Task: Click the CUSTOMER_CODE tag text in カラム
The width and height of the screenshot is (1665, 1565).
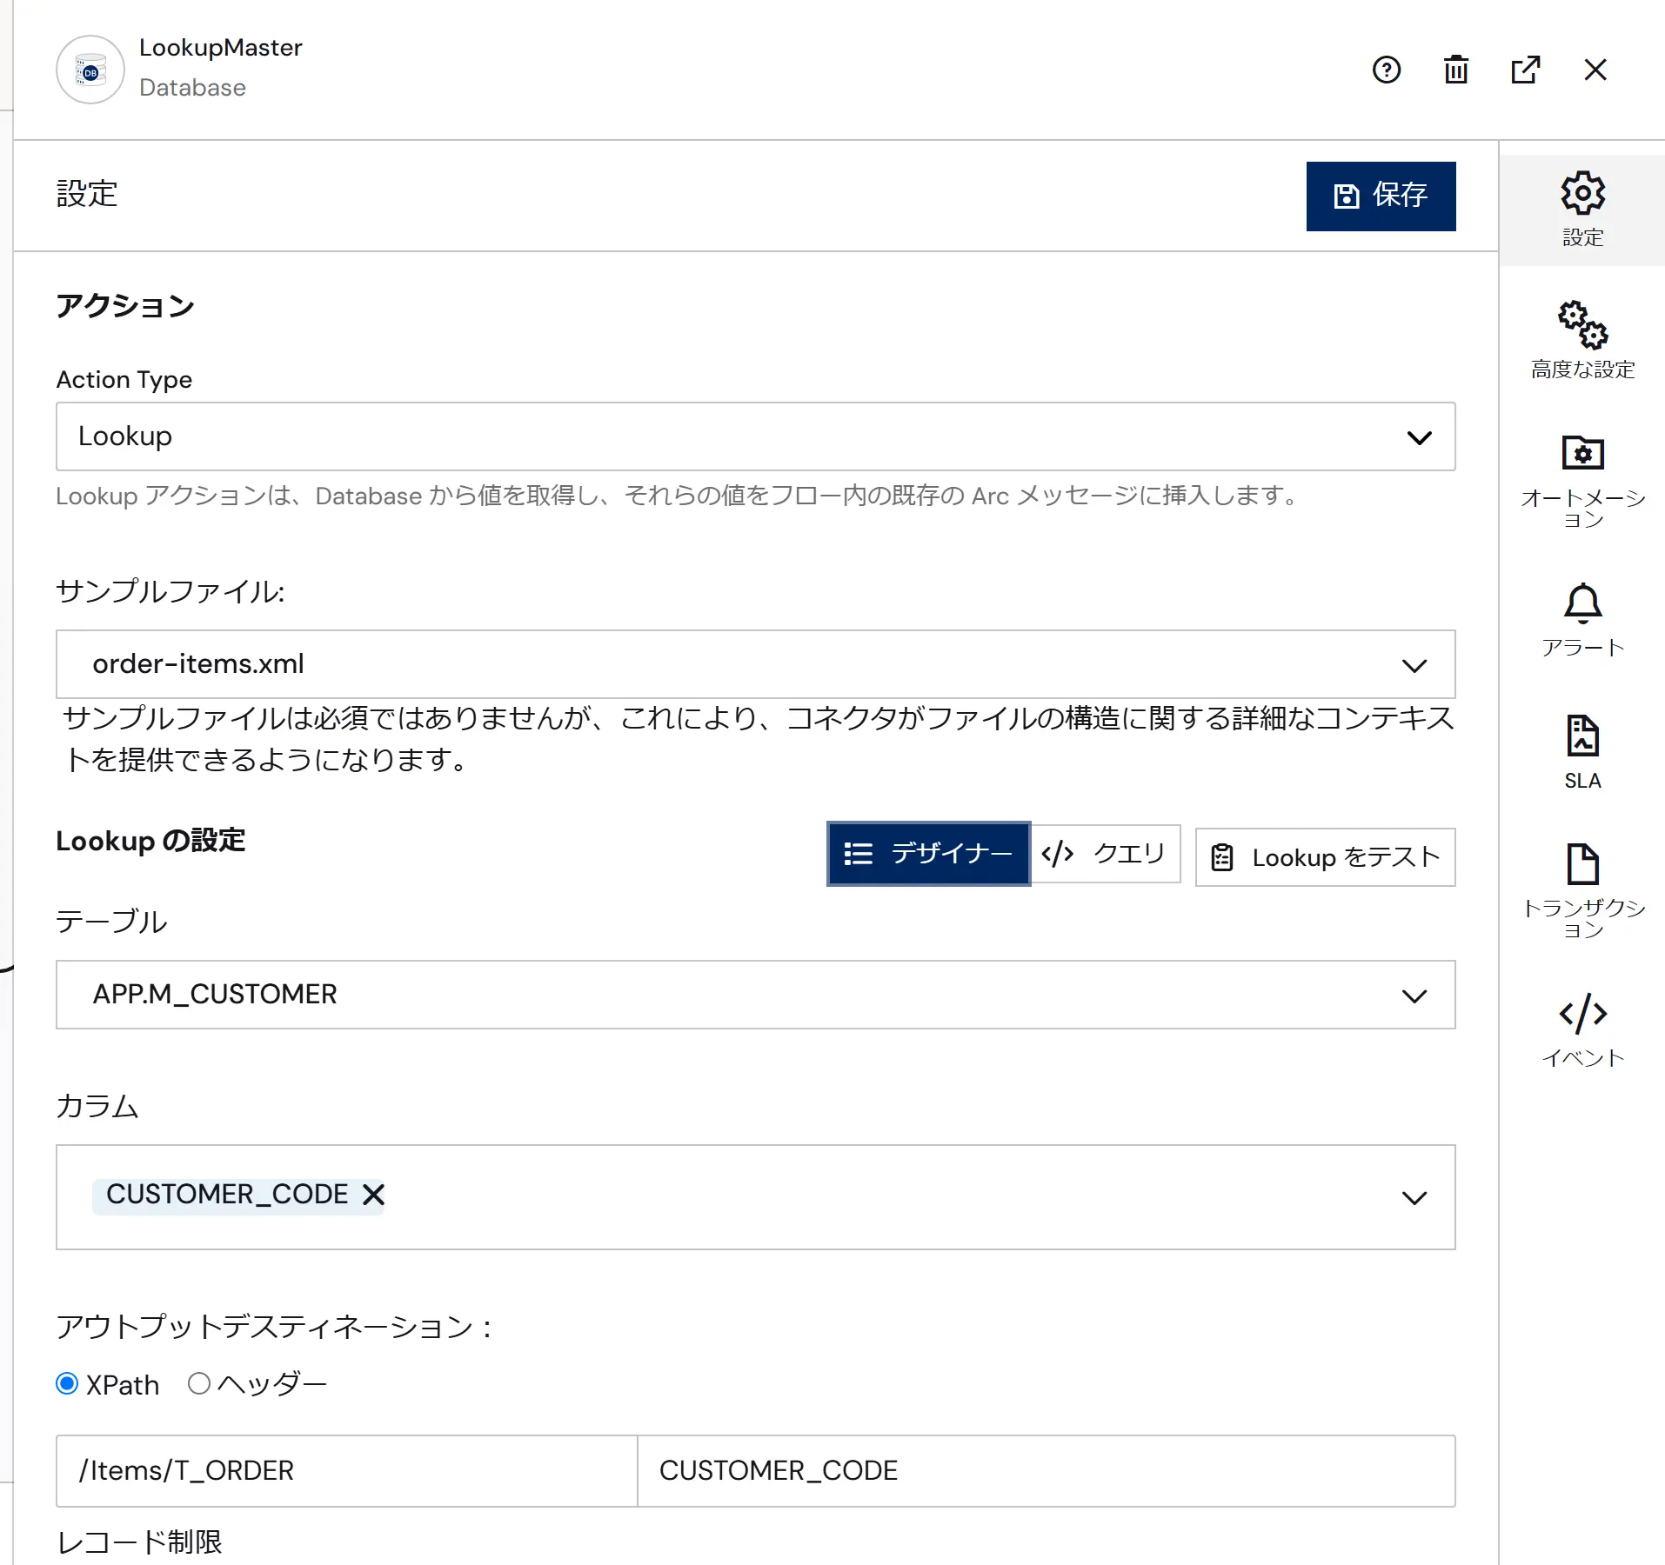Action: (227, 1195)
